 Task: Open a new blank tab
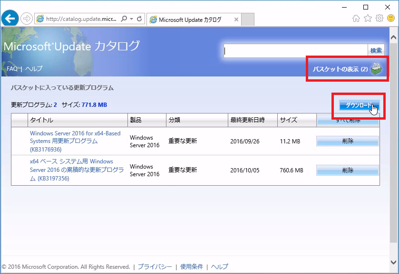coord(248,19)
